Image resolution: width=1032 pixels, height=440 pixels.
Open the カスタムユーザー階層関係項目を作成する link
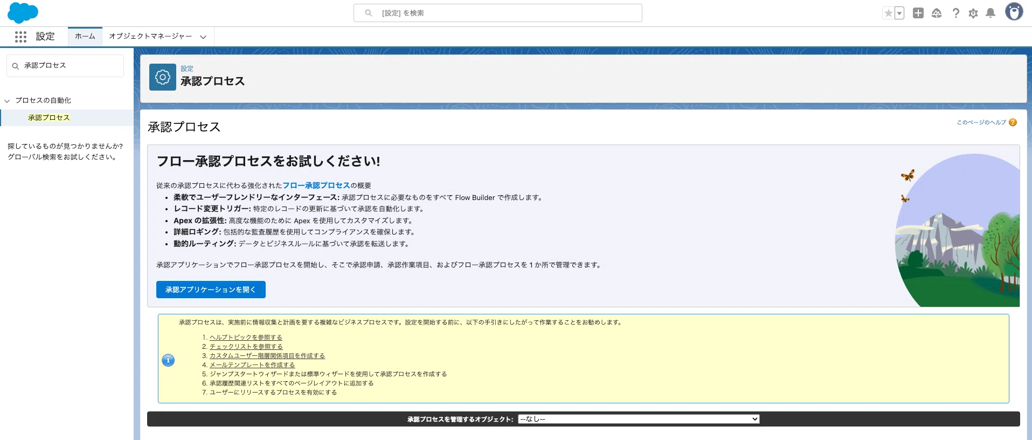267,356
